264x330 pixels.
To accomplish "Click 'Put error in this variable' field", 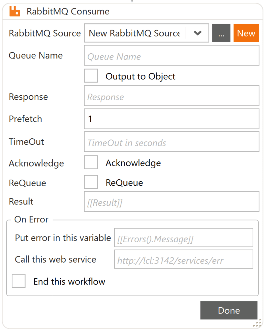I will (x=184, y=238).
